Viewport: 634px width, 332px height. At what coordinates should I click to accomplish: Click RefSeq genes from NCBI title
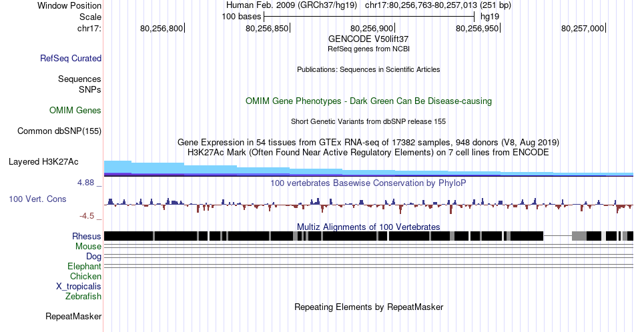tap(368, 49)
